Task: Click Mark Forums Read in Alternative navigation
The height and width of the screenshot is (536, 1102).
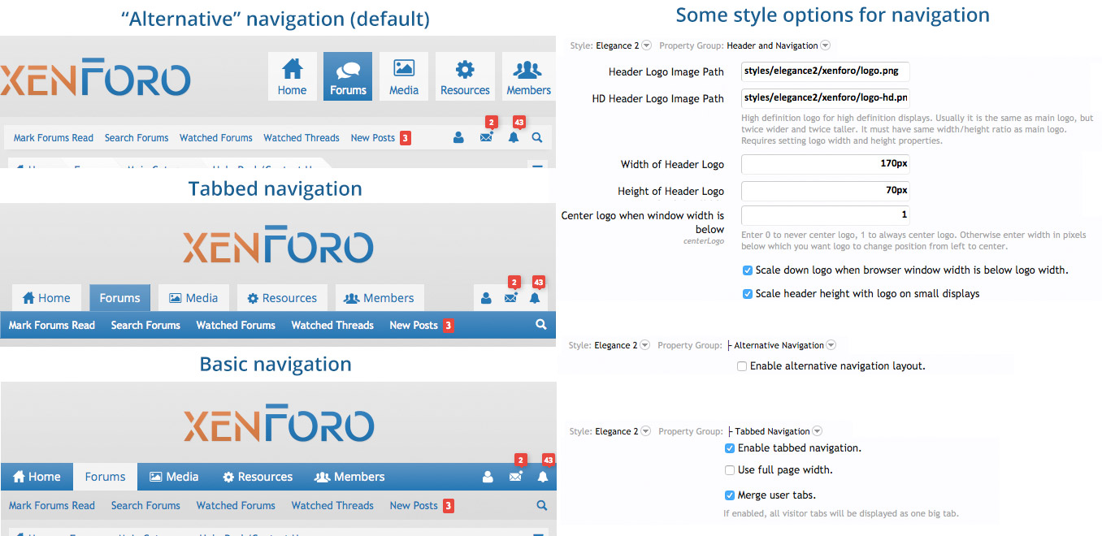Action: (54, 138)
